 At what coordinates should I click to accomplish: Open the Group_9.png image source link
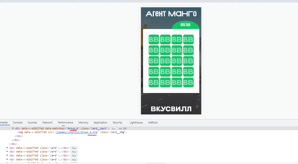pos(76,132)
